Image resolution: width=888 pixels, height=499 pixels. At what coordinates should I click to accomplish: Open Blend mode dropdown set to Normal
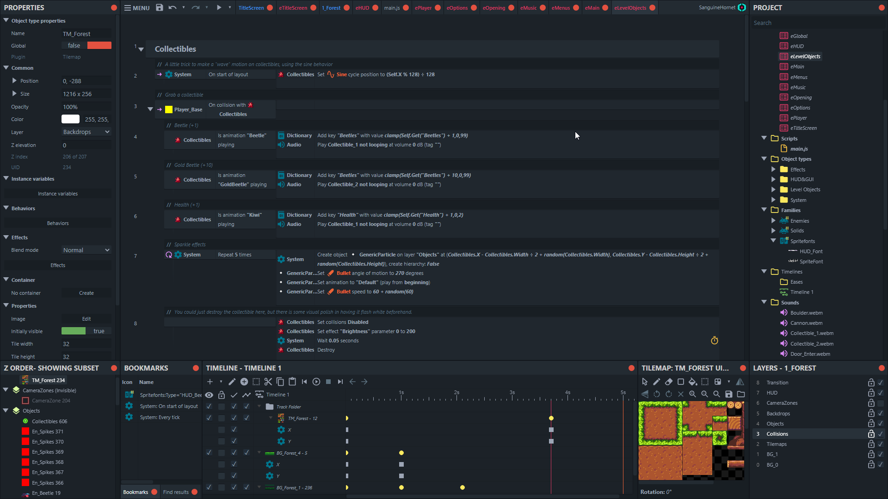point(86,250)
